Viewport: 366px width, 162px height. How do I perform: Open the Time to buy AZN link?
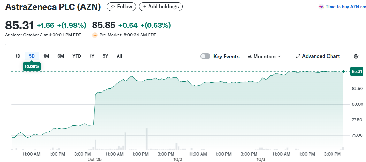345,7
